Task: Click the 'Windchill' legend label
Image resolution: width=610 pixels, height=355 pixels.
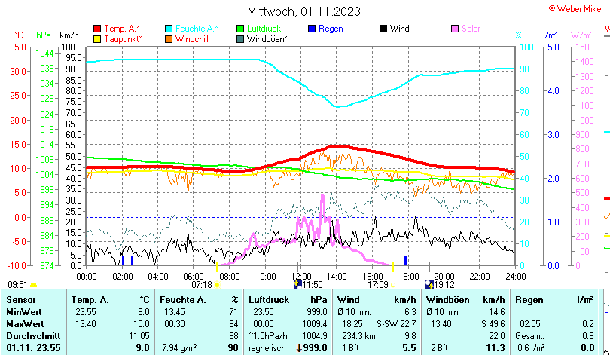Action: point(192,39)
